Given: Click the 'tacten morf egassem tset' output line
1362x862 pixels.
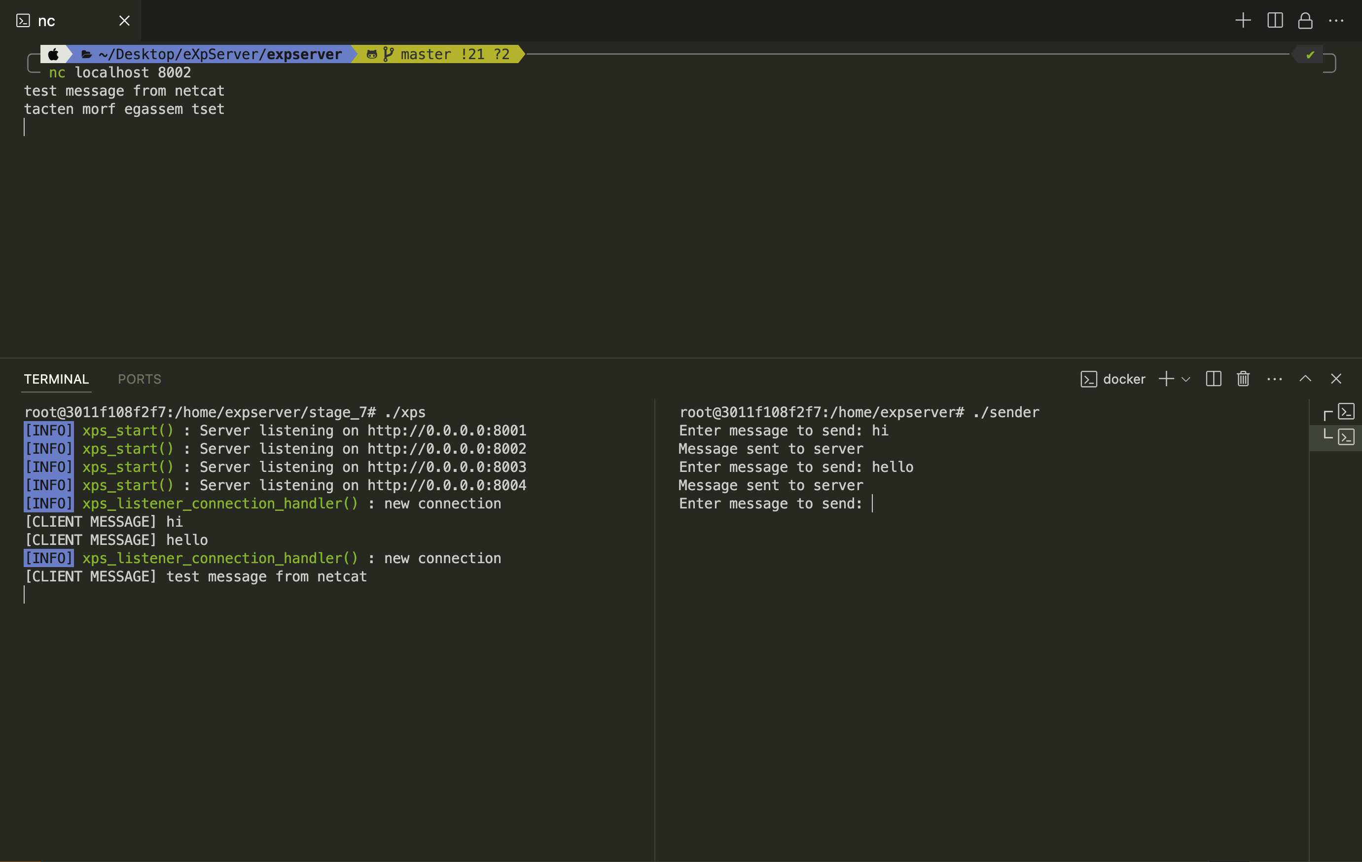Looking at the screenshot, I should (x=124, y=108).
